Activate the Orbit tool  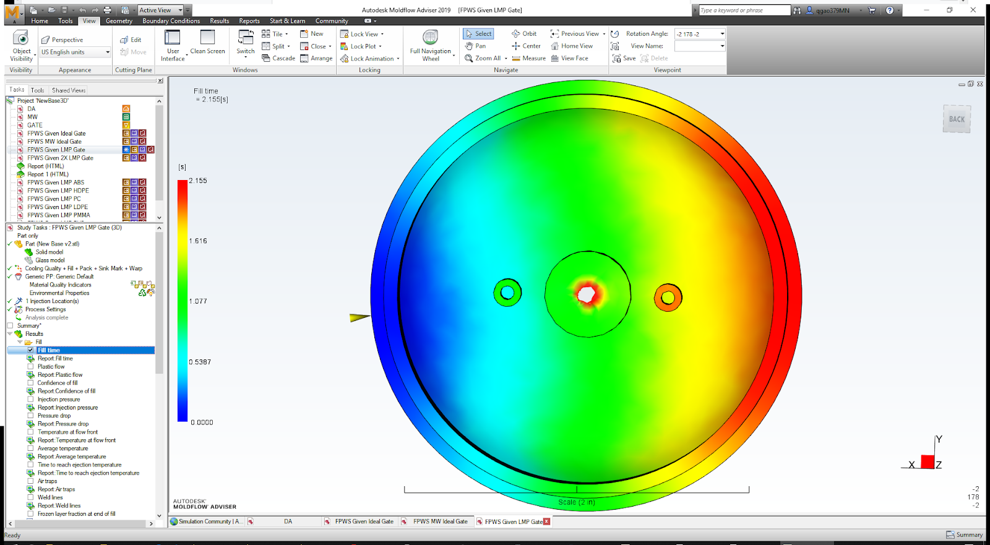coord(524,34)
